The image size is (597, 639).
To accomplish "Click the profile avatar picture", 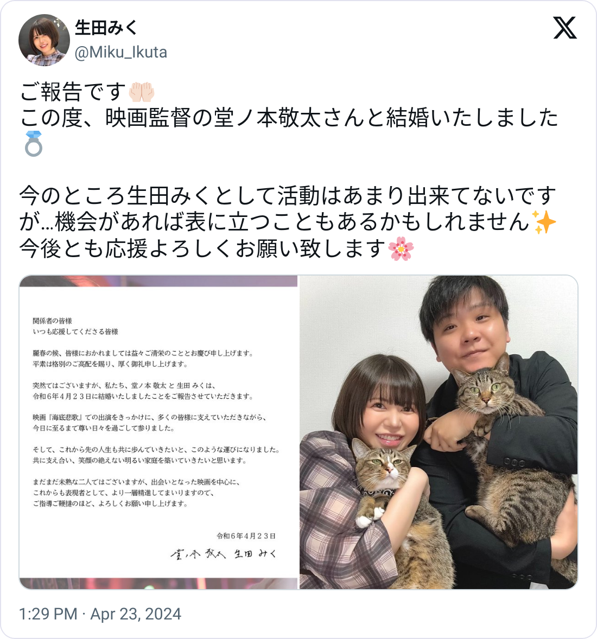I will pos(44,40).
